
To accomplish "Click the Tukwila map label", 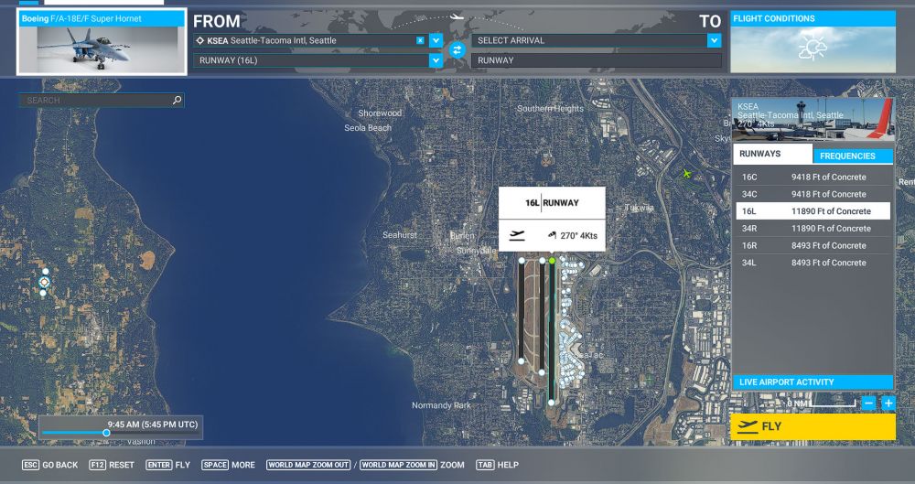I will [639, 208].
